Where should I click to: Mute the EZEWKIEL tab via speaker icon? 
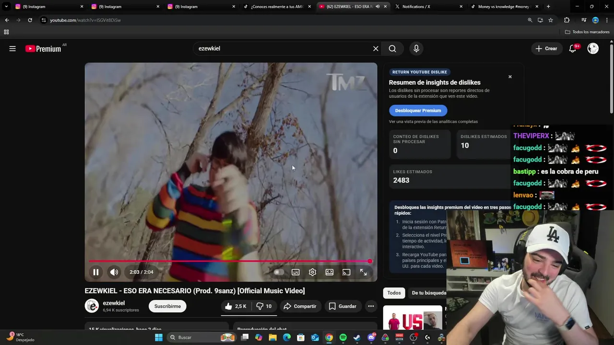coord(378,7)
